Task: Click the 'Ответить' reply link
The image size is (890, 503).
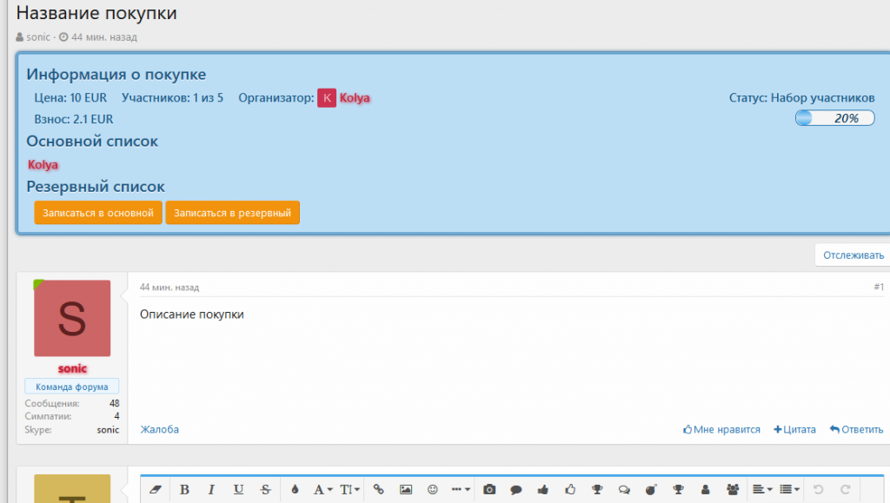Action: (856, 429)
